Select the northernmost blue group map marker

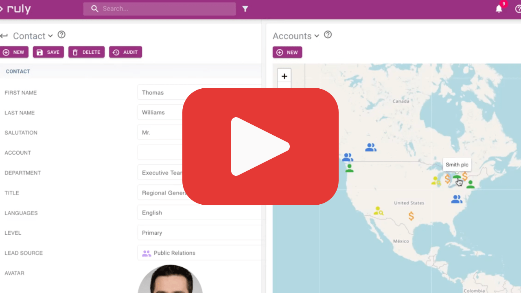pos(370,147)
